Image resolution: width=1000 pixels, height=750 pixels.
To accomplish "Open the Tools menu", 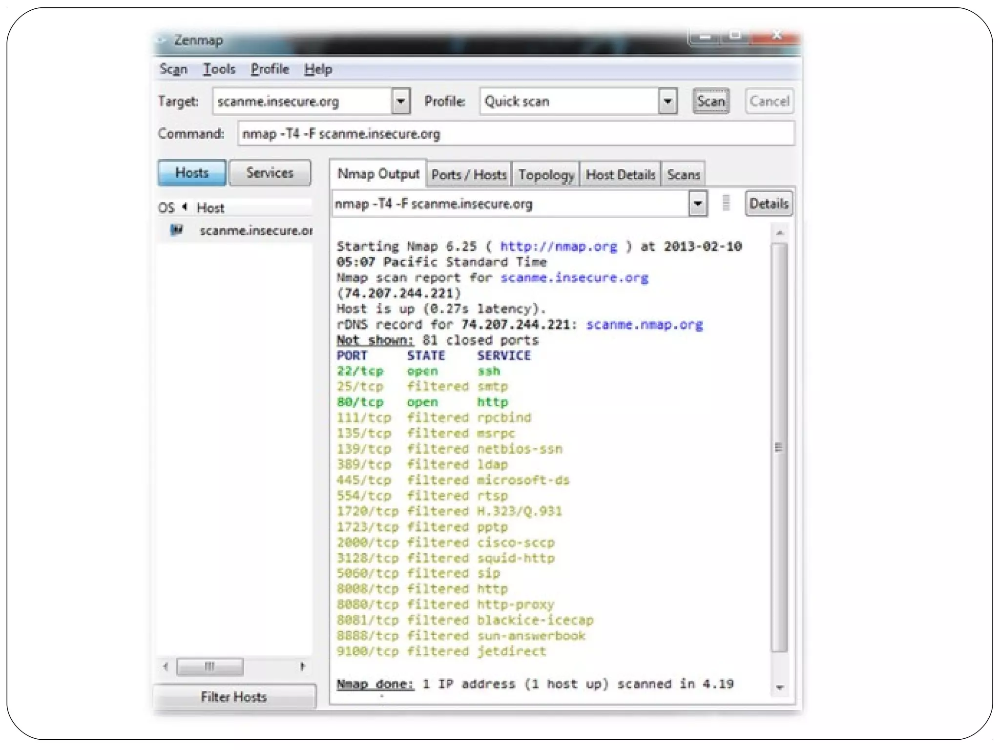I will [219, 69].
